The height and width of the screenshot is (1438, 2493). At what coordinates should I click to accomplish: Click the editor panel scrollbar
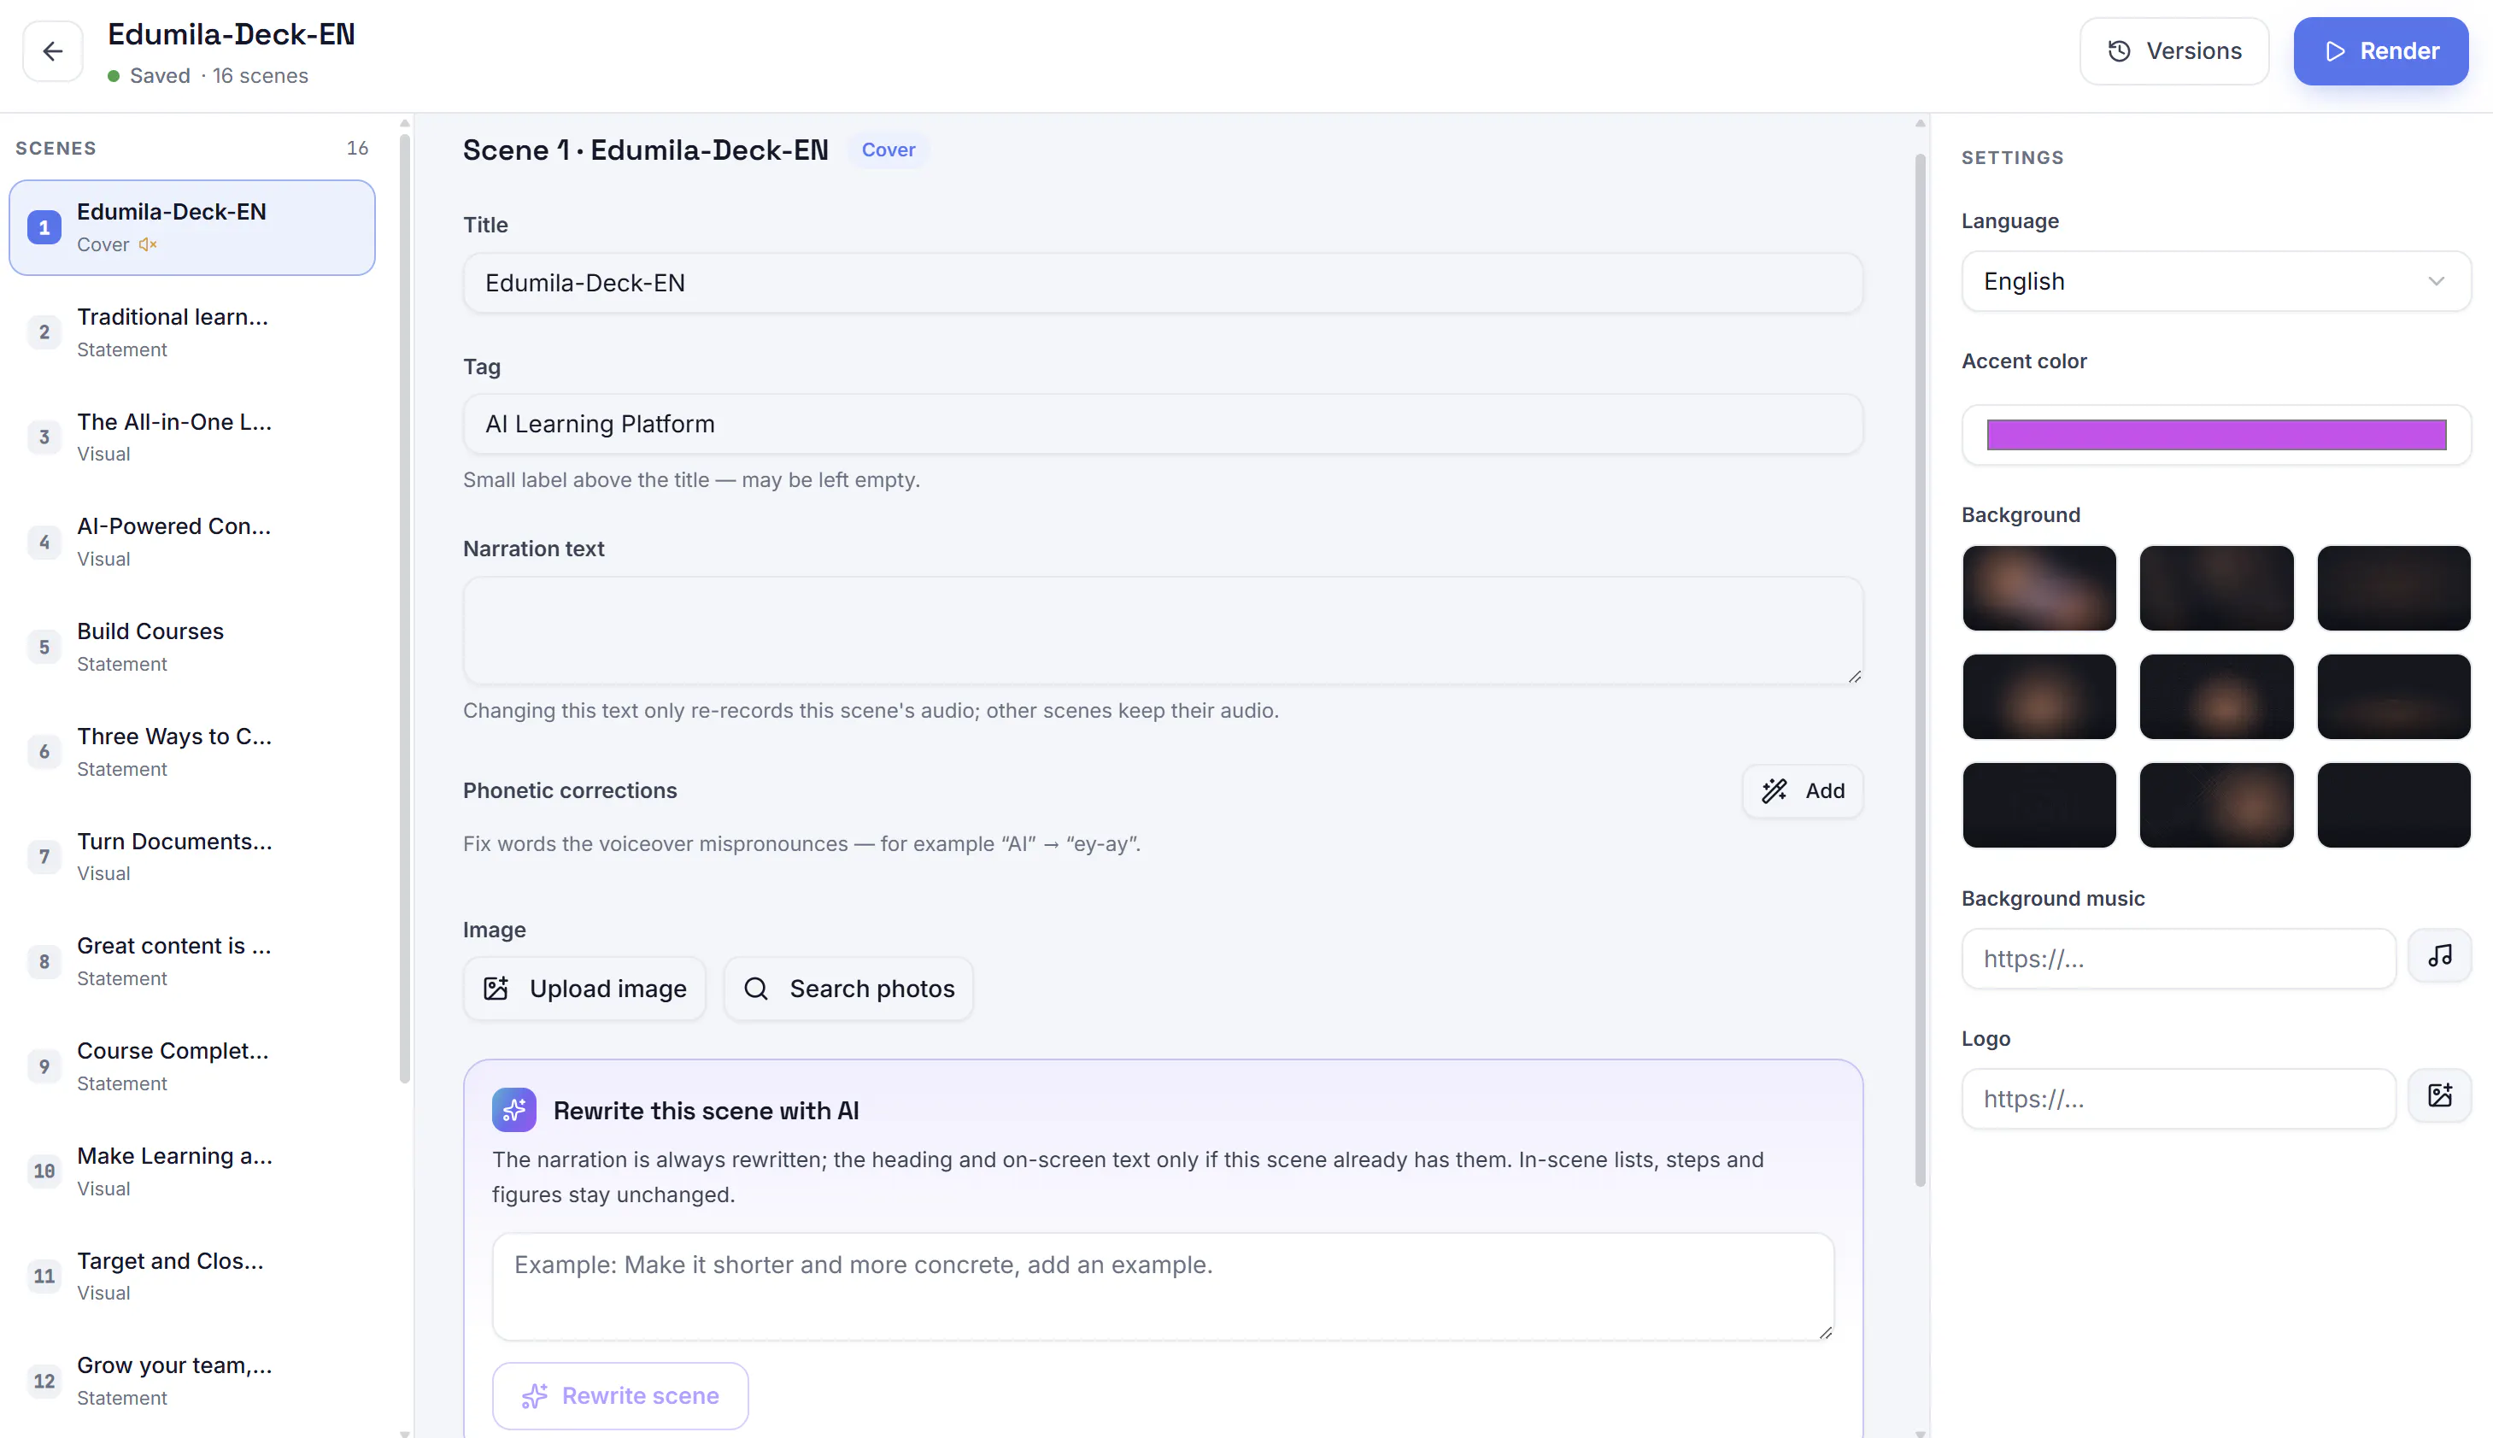pyautogui.click(x=1920, y=670)
